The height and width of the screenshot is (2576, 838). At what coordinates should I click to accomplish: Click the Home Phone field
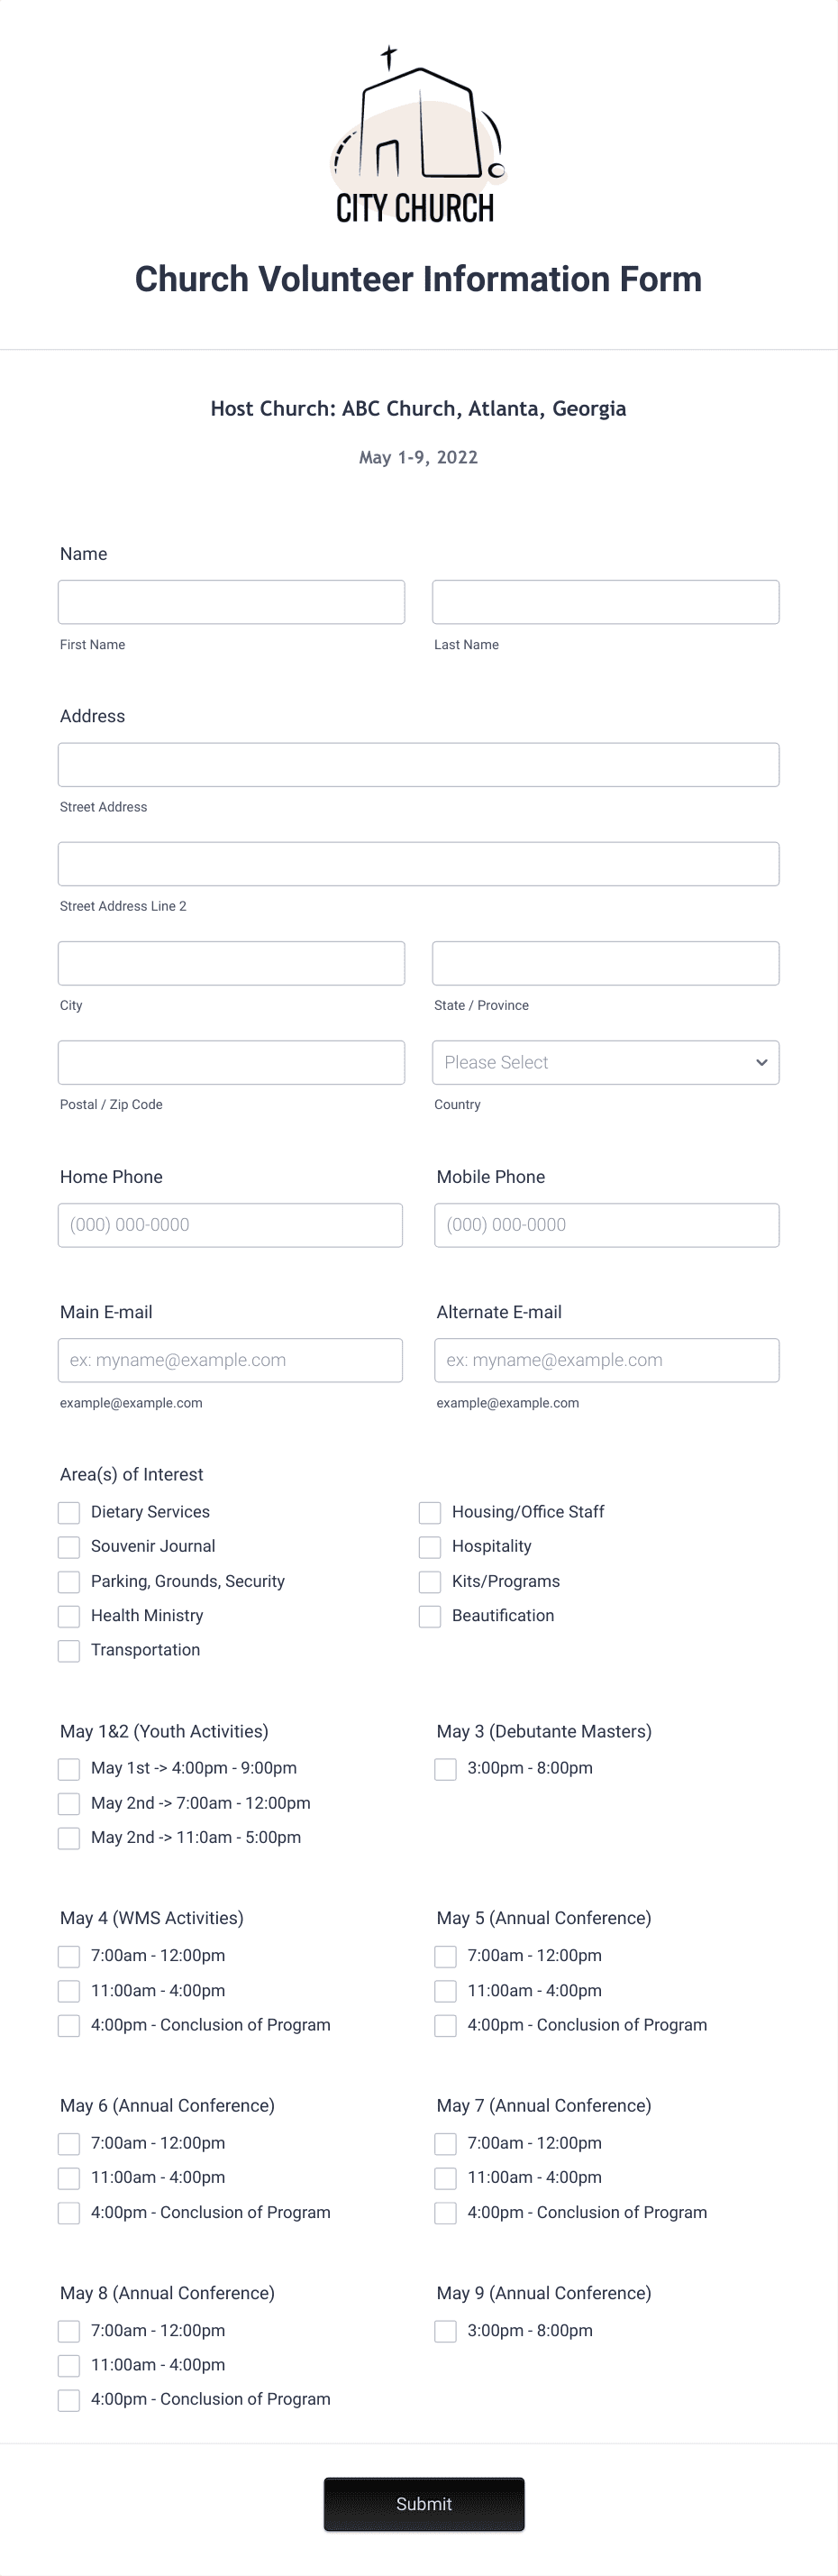point(230,1225)
